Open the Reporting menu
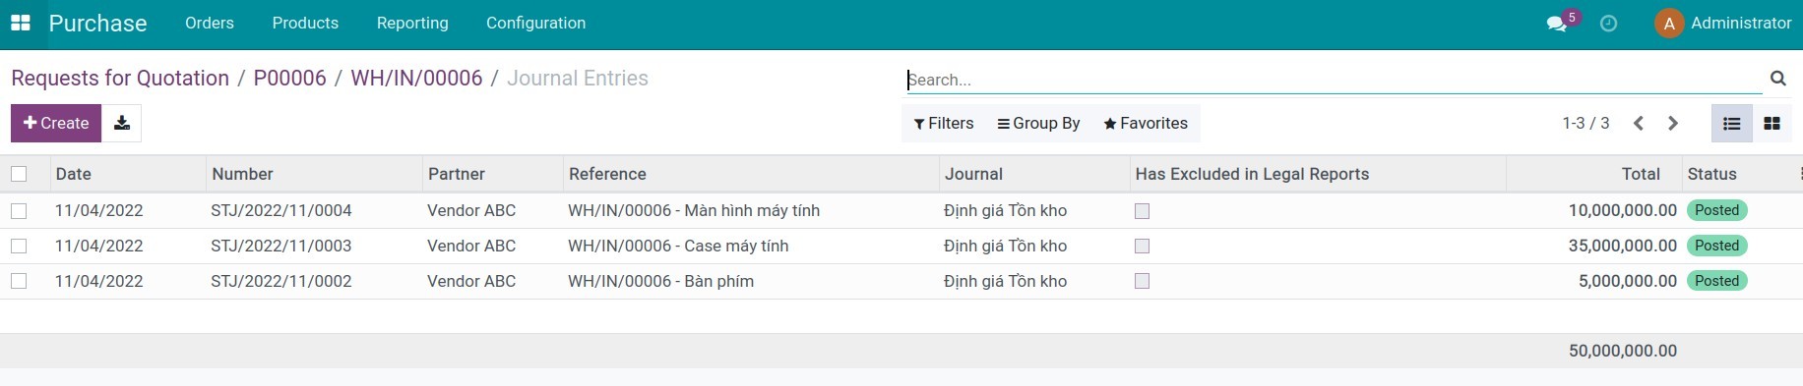Image resolution: width=1803 pixels, height=386 pixels. (x=412, y=23)
